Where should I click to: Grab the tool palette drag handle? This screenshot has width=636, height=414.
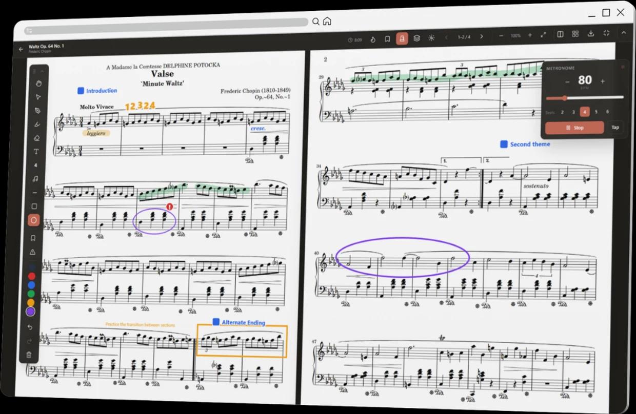coord(34,71)
